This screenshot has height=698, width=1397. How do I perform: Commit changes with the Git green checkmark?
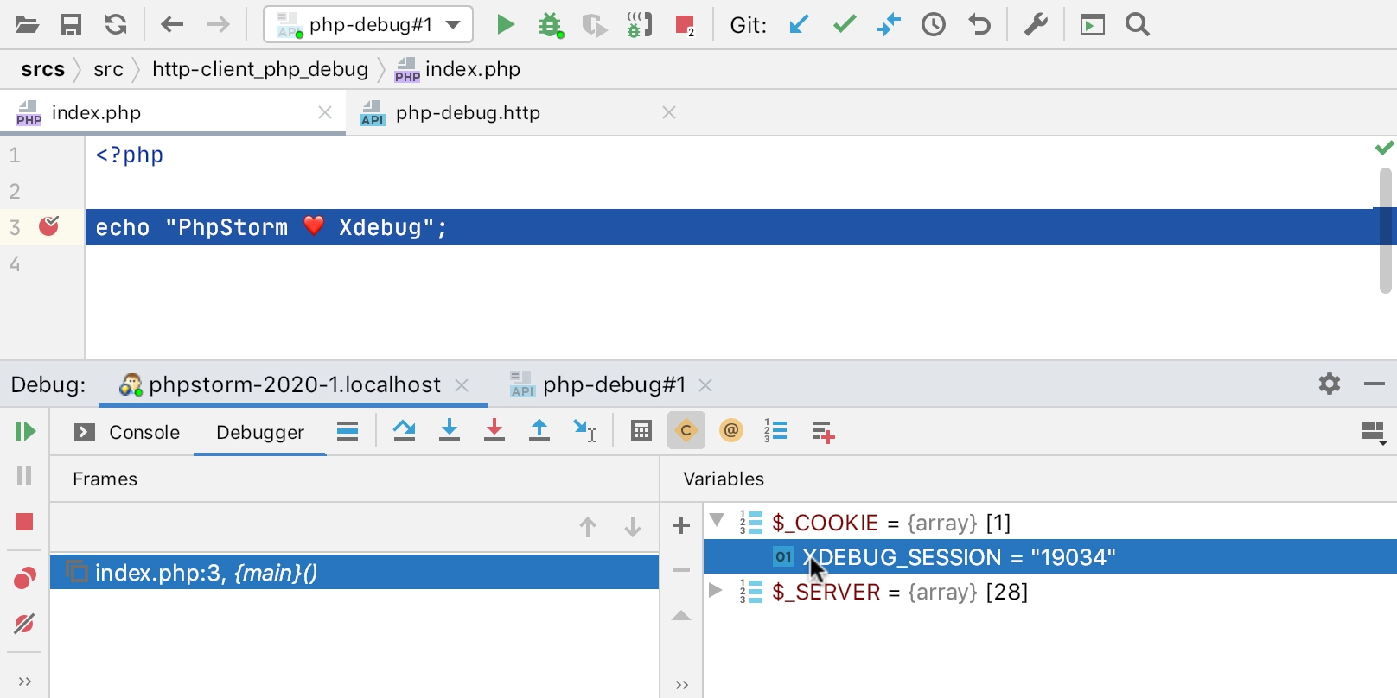845,25
